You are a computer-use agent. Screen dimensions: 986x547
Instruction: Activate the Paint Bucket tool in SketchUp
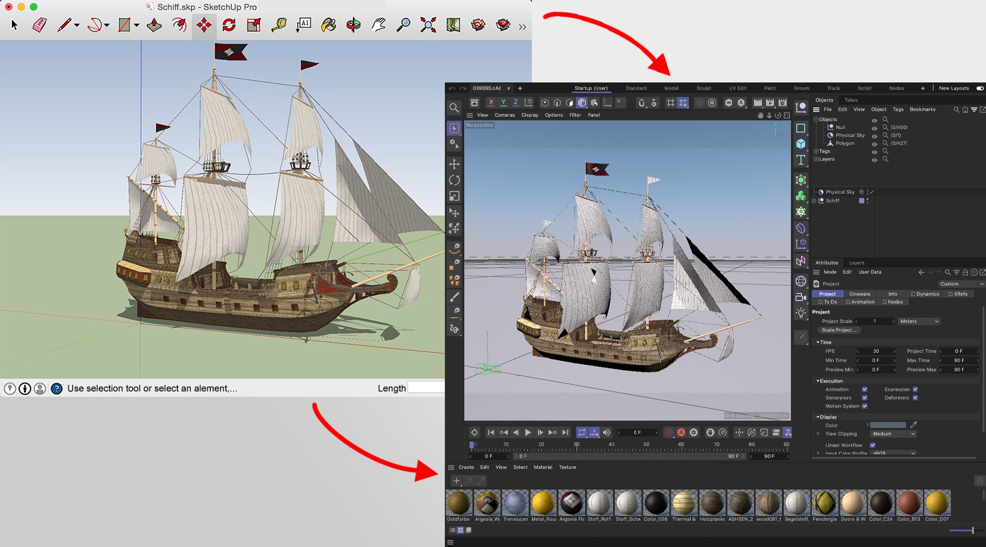click(x=328, y=25)
